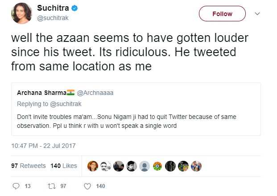Click the last liker avatar in the row
Viewport: 277px width, 196px height.
point(196,166)
